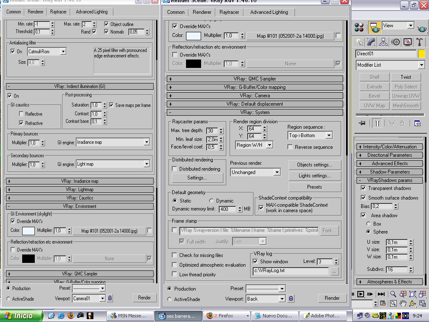Click distributed rendering Settings... button
The width and height of the screenshot is (429, 322).
click(197, 178)
